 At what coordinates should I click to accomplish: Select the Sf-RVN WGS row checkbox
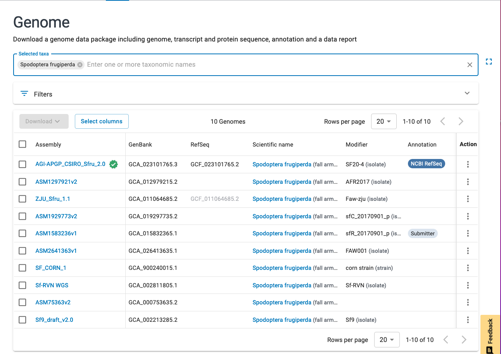pos(22,285)
